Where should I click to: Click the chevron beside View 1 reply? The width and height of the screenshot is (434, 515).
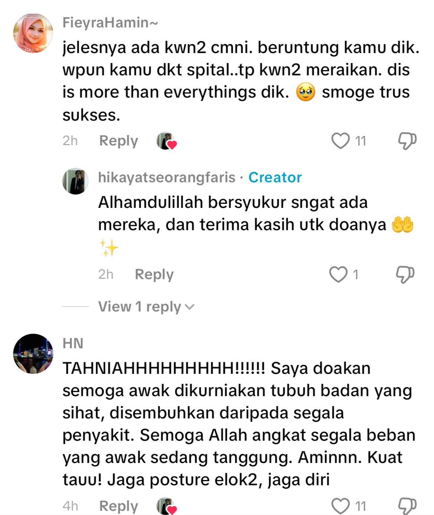189,307
